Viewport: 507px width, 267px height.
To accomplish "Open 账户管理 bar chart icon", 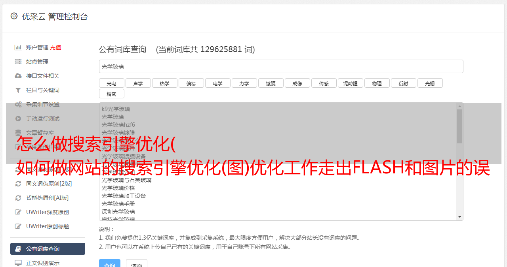I will click(x=18, y=47).
